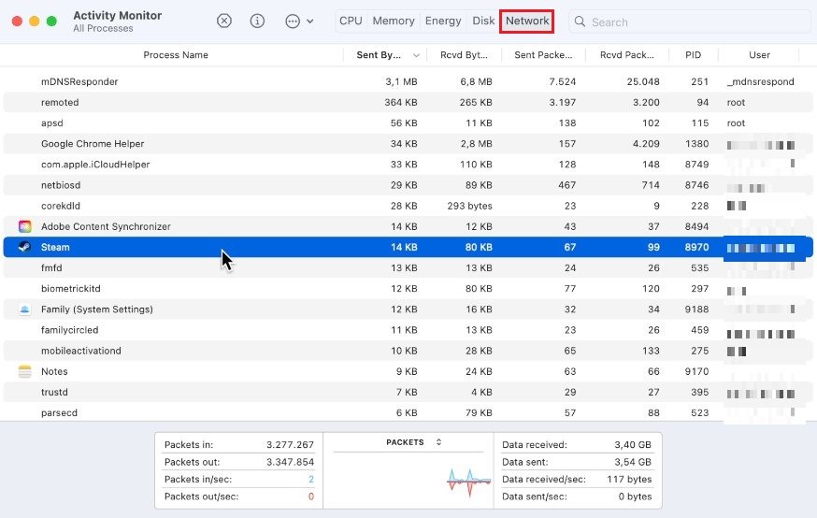Open the process info inspector icon
Image resolution: width=817 pixels, height=518 pixels.
pyautogui.click(x=257, y=21)
